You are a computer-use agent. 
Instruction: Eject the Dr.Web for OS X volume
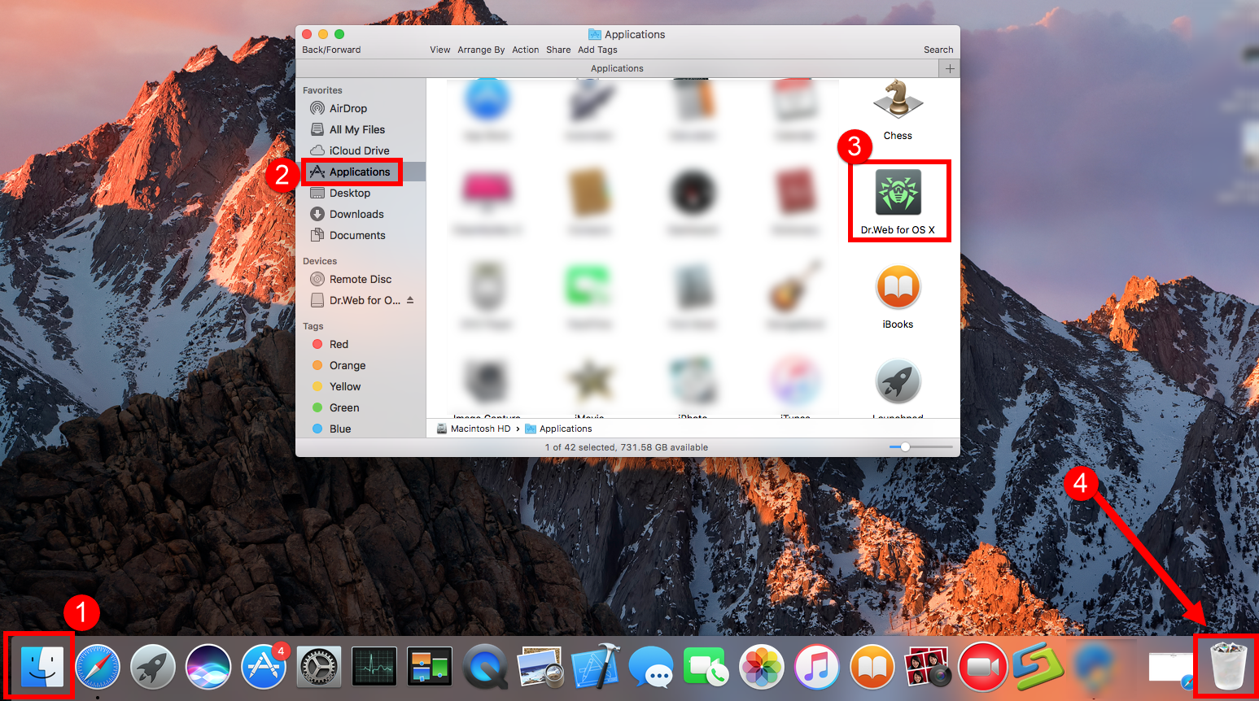pyautogui.click(x=410, y=300)
